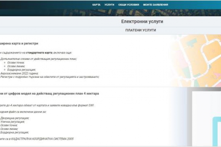Click the Електронни услуги page heading
This screenshot has width=221, height=147.
pos(142,22)
